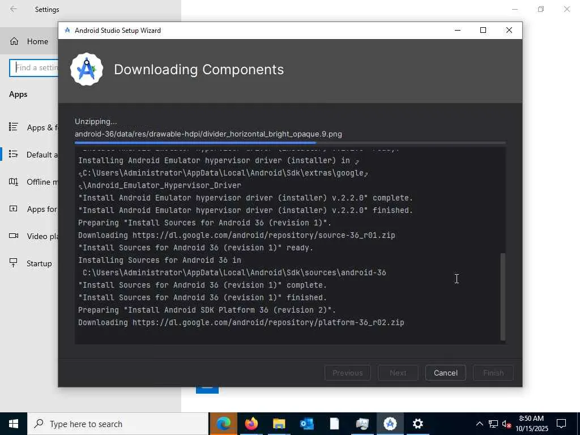Click the Android Studio logo in header

click(x=87, y=69)
